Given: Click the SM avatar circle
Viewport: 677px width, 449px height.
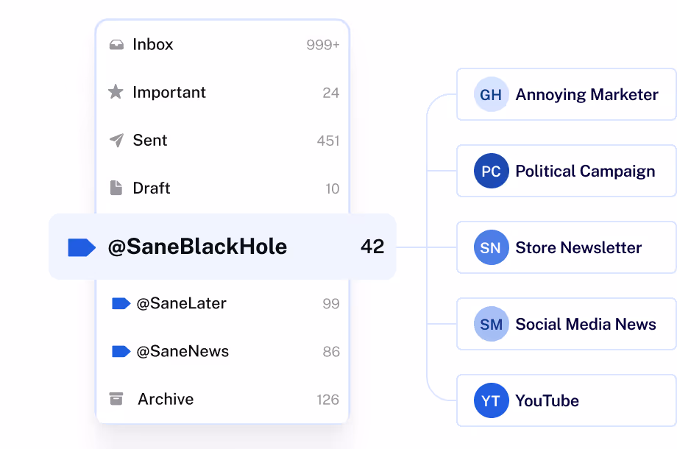Looking at the screenshot, I should (x=491, y=324).
